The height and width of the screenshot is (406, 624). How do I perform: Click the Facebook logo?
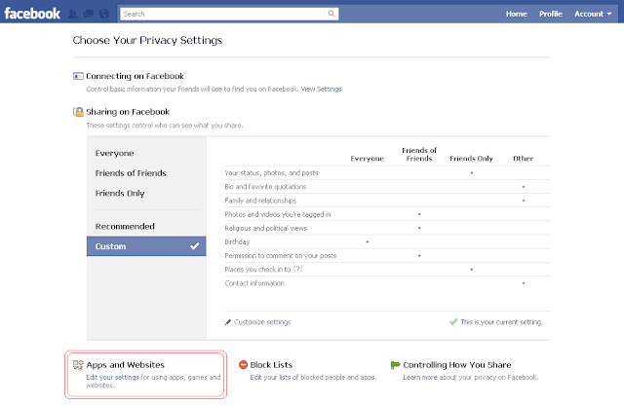[32, 14]
